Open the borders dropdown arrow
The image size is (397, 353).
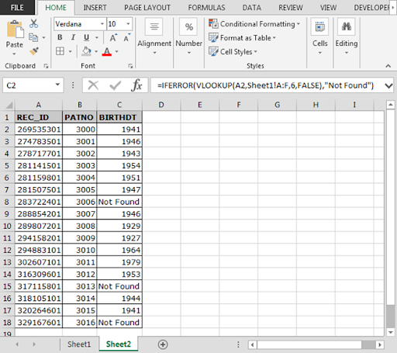tap(71, 51)
